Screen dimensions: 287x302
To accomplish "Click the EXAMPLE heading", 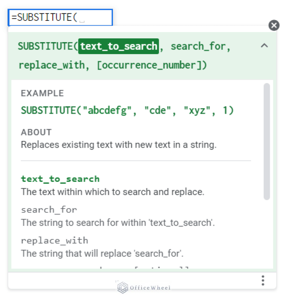I will coord(42,93).
